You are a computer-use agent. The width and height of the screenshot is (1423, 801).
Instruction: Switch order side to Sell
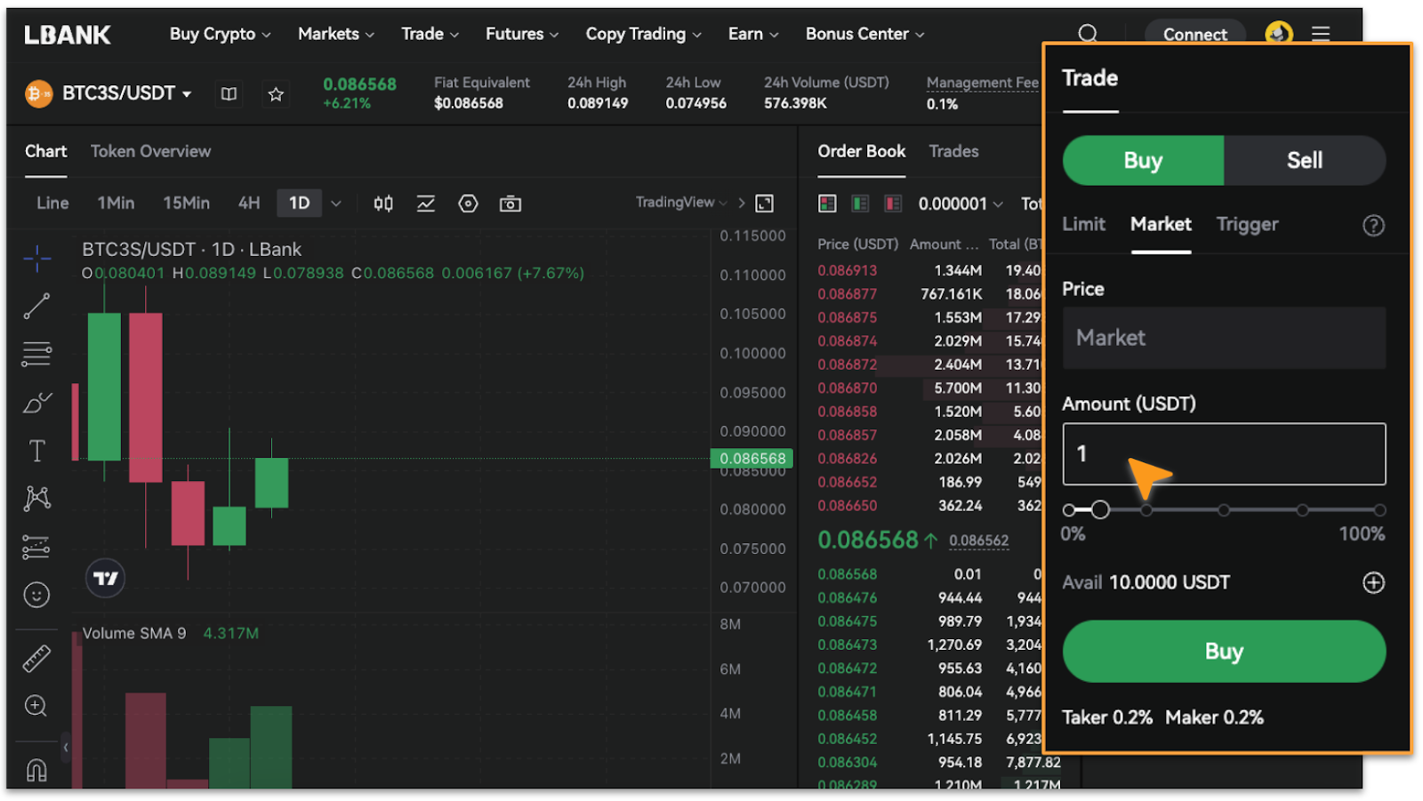tap(1304, 160)
